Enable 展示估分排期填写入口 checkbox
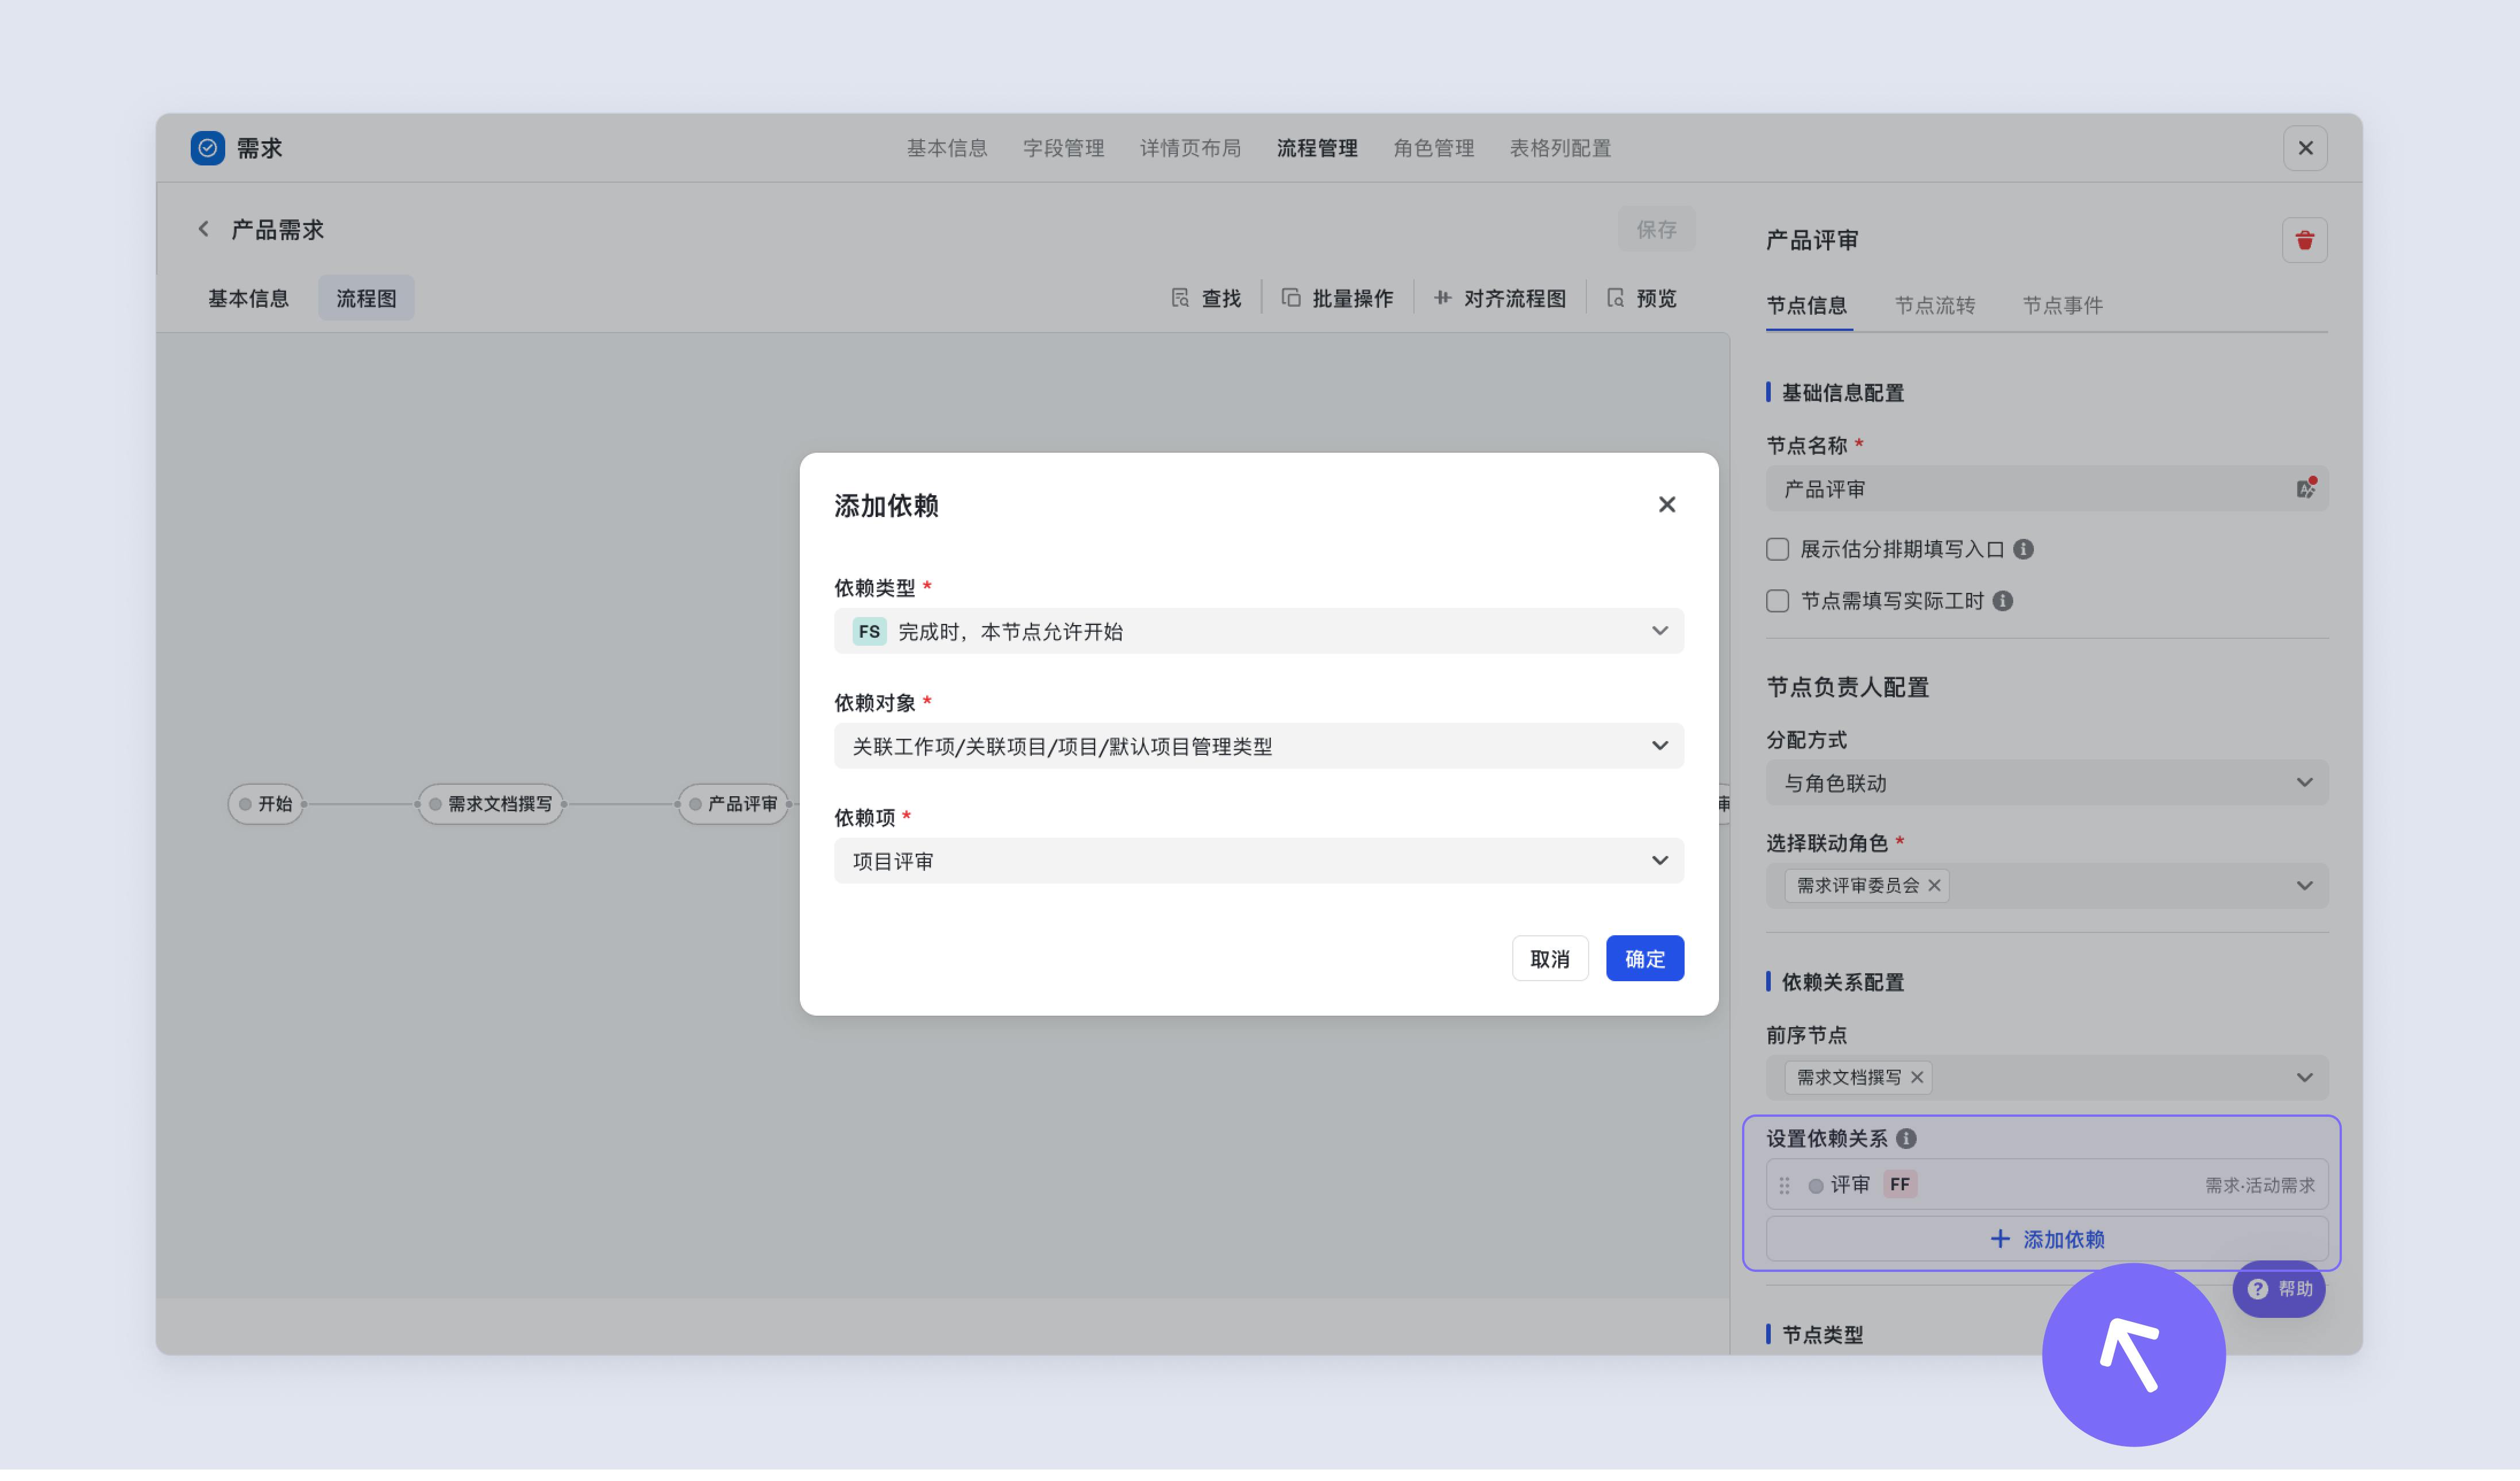Screen dimensions: 2520x1481 coord(1777,549)
